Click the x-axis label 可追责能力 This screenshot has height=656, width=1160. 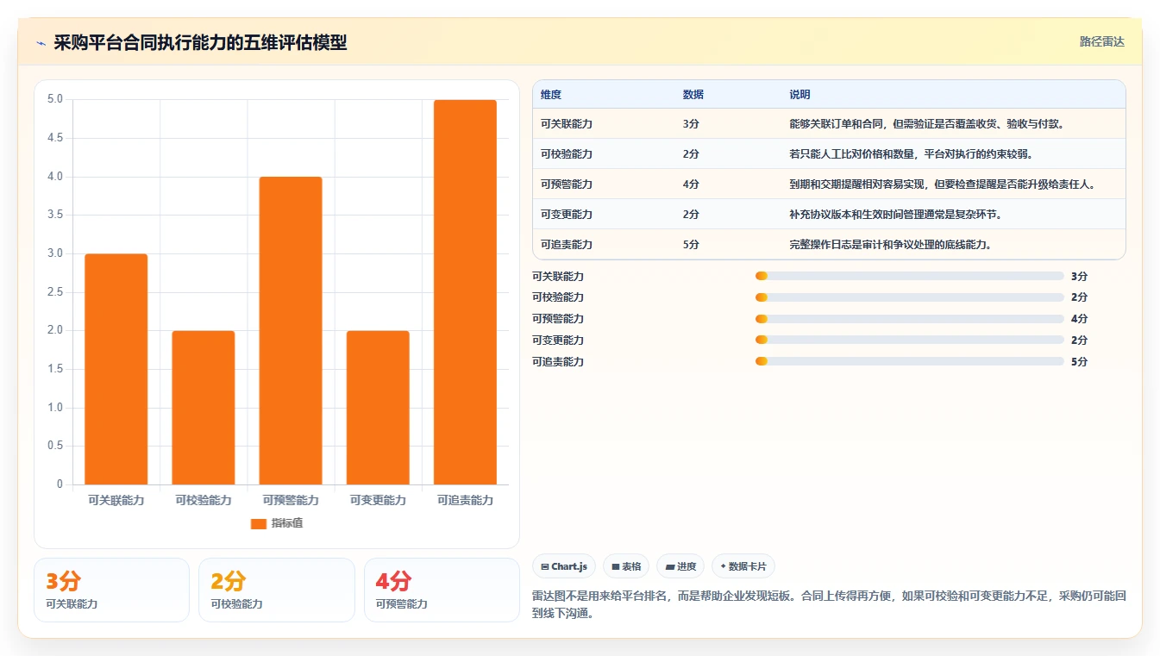pyautogui.click(x=465, y=500)
